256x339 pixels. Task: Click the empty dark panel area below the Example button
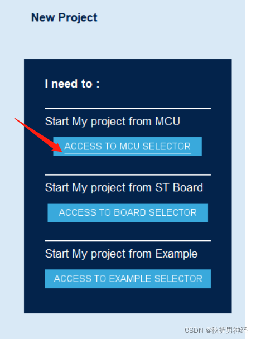coord(128,301)
